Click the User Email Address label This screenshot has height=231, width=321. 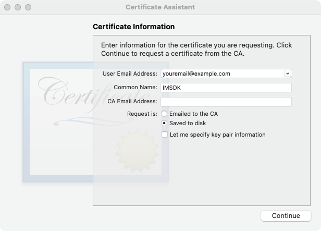[x=130, y=74]
